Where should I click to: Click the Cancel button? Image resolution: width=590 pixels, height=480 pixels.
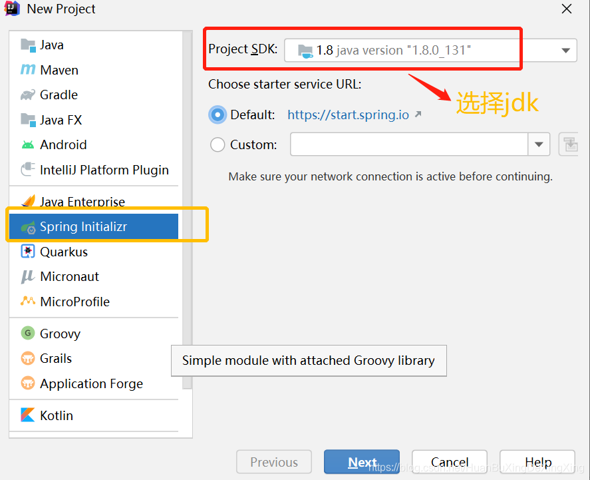450,462
